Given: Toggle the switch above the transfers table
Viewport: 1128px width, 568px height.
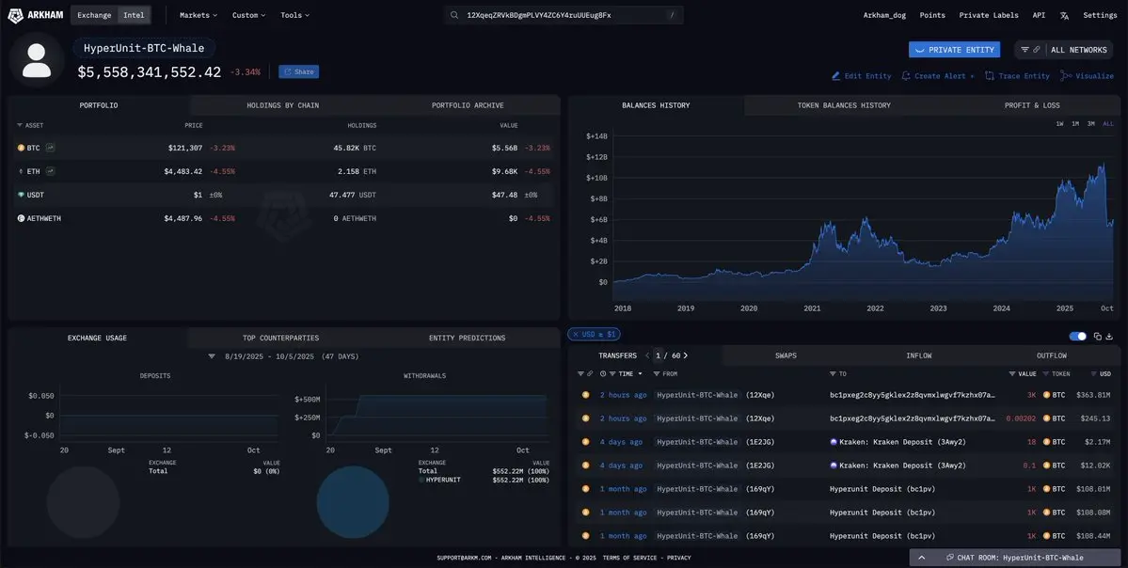Looking at the screenshot, I should click(x=1077, y=337).
